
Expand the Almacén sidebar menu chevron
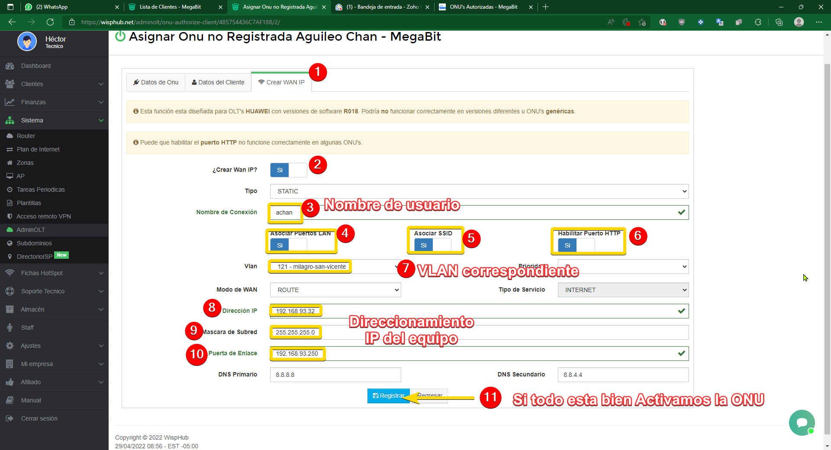point(101,309)
